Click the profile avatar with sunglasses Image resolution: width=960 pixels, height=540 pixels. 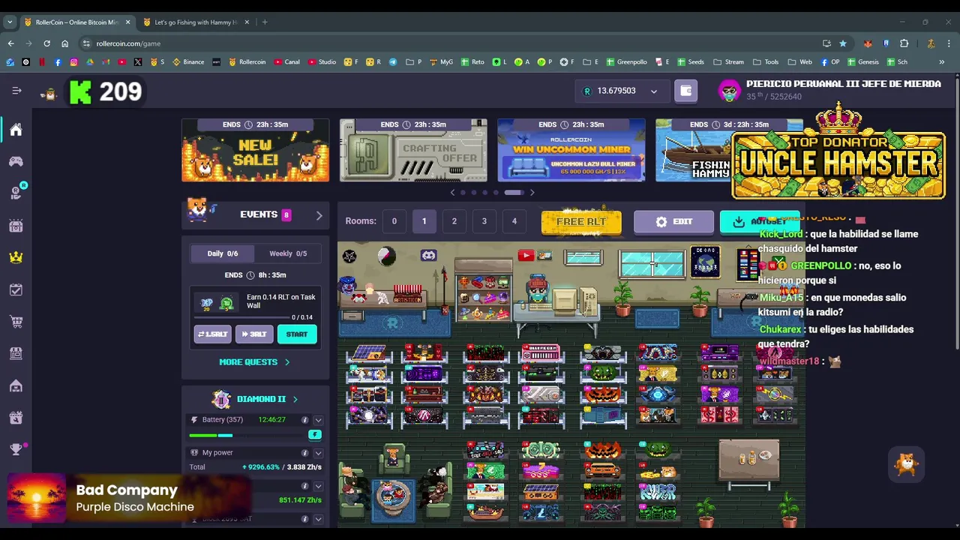[x=729, y=91]
